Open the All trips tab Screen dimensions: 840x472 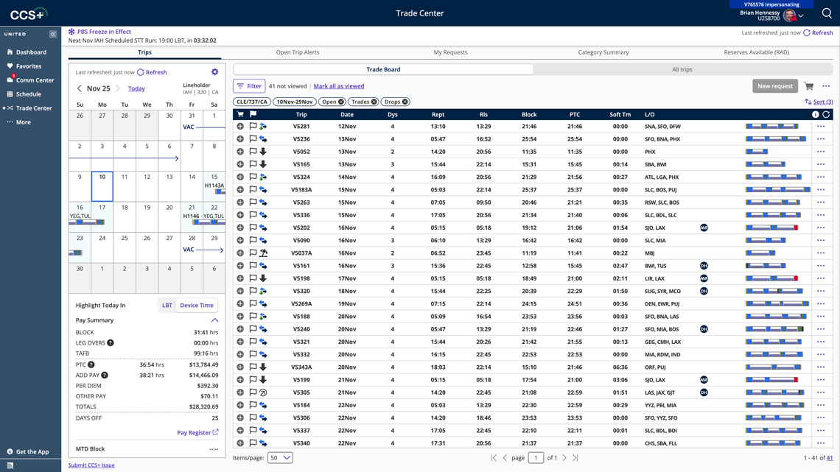click(682, 69)
